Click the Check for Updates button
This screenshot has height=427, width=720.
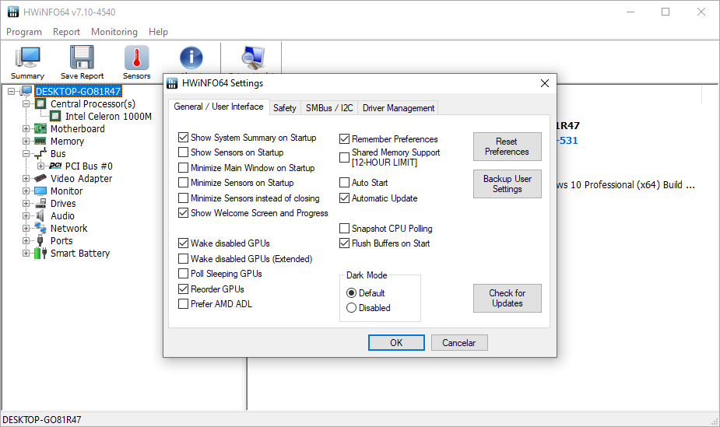(x=507, y=298)
